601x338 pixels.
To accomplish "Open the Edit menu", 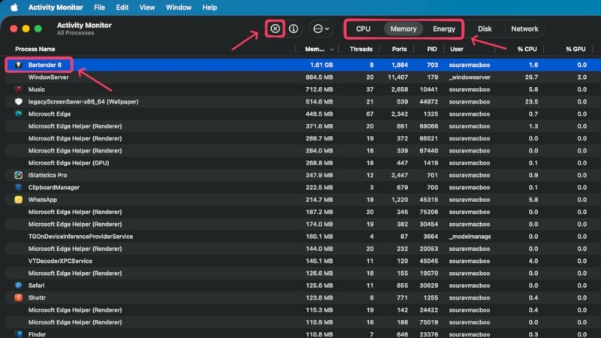I will 122,8.
